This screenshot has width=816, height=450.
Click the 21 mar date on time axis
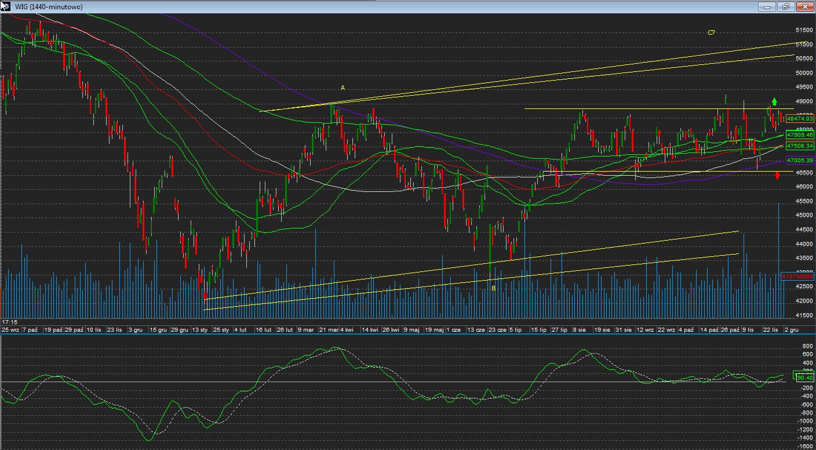coord(330,329)
